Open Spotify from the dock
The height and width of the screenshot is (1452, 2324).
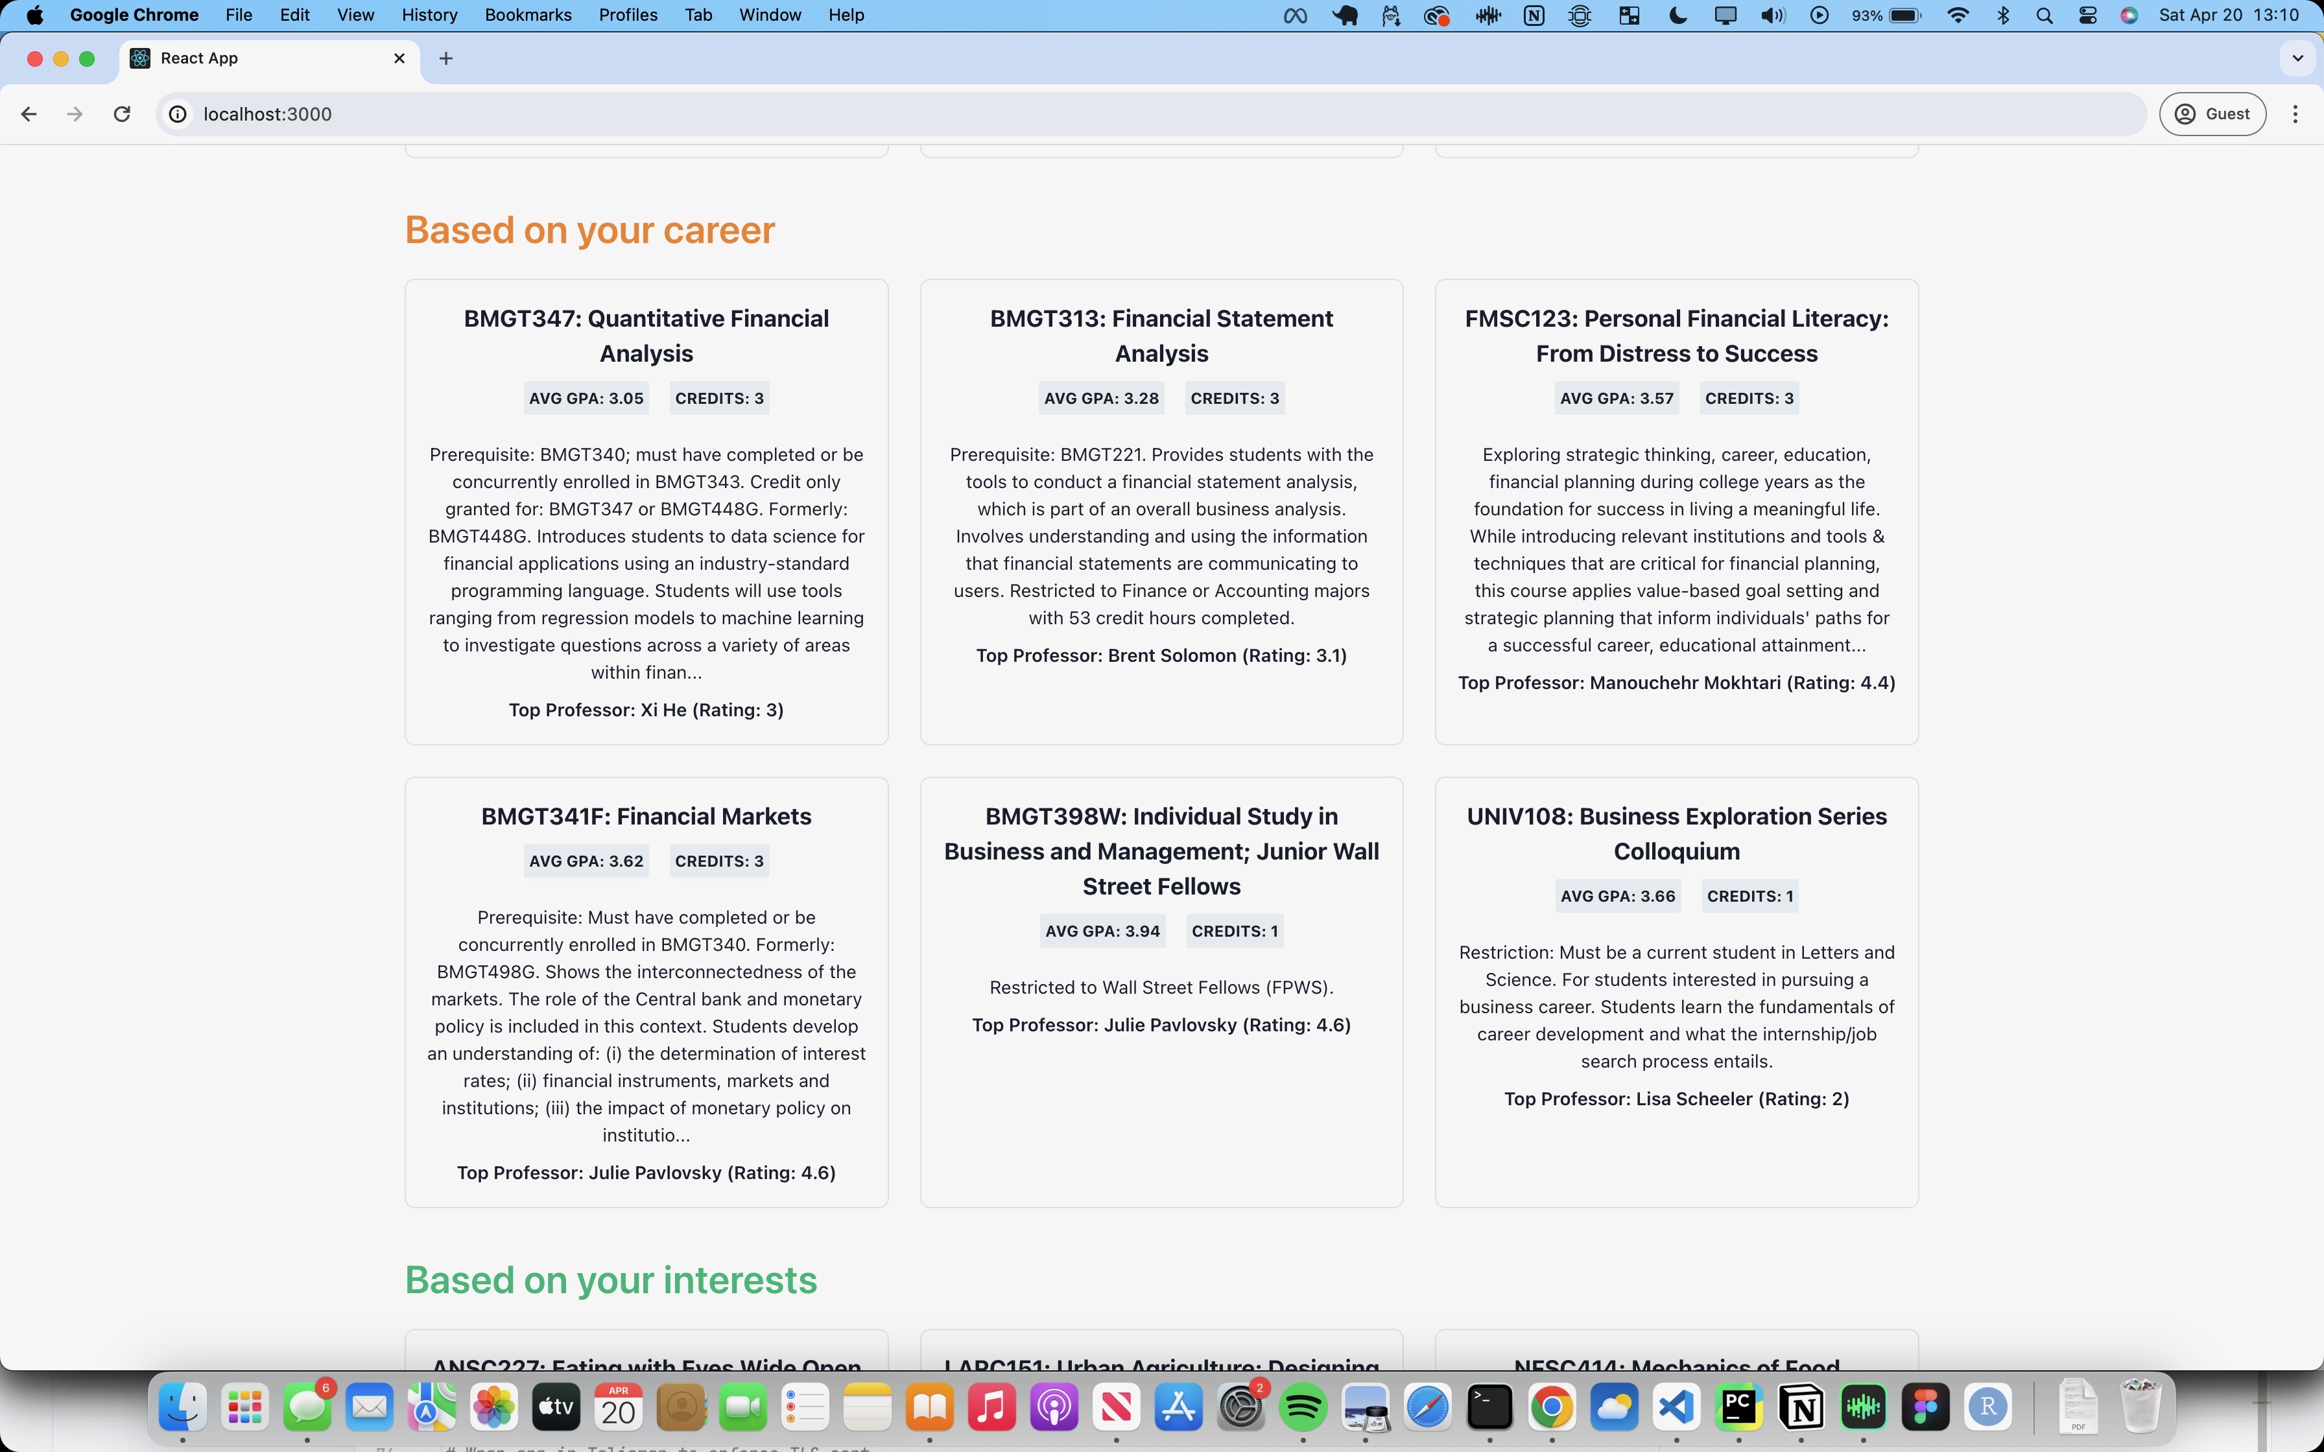coord(1303,1408)
